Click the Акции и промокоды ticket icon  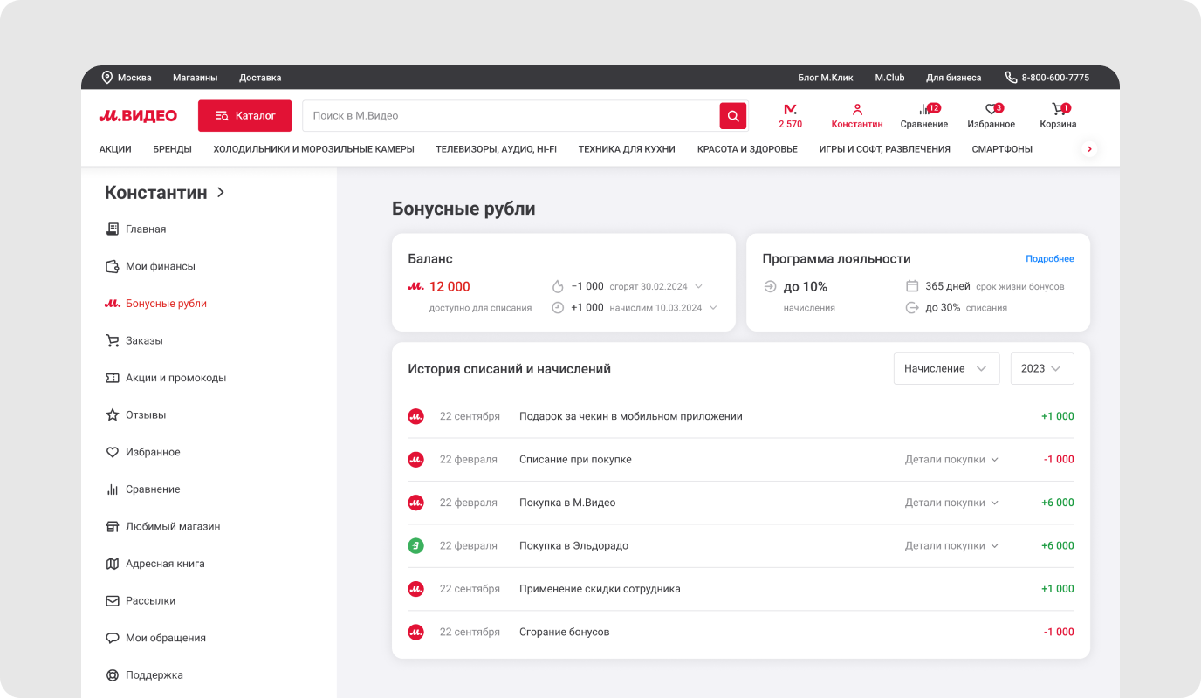coord(113,378)
